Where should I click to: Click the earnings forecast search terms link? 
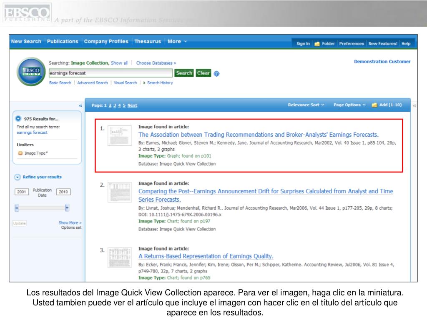pos(32,132)
